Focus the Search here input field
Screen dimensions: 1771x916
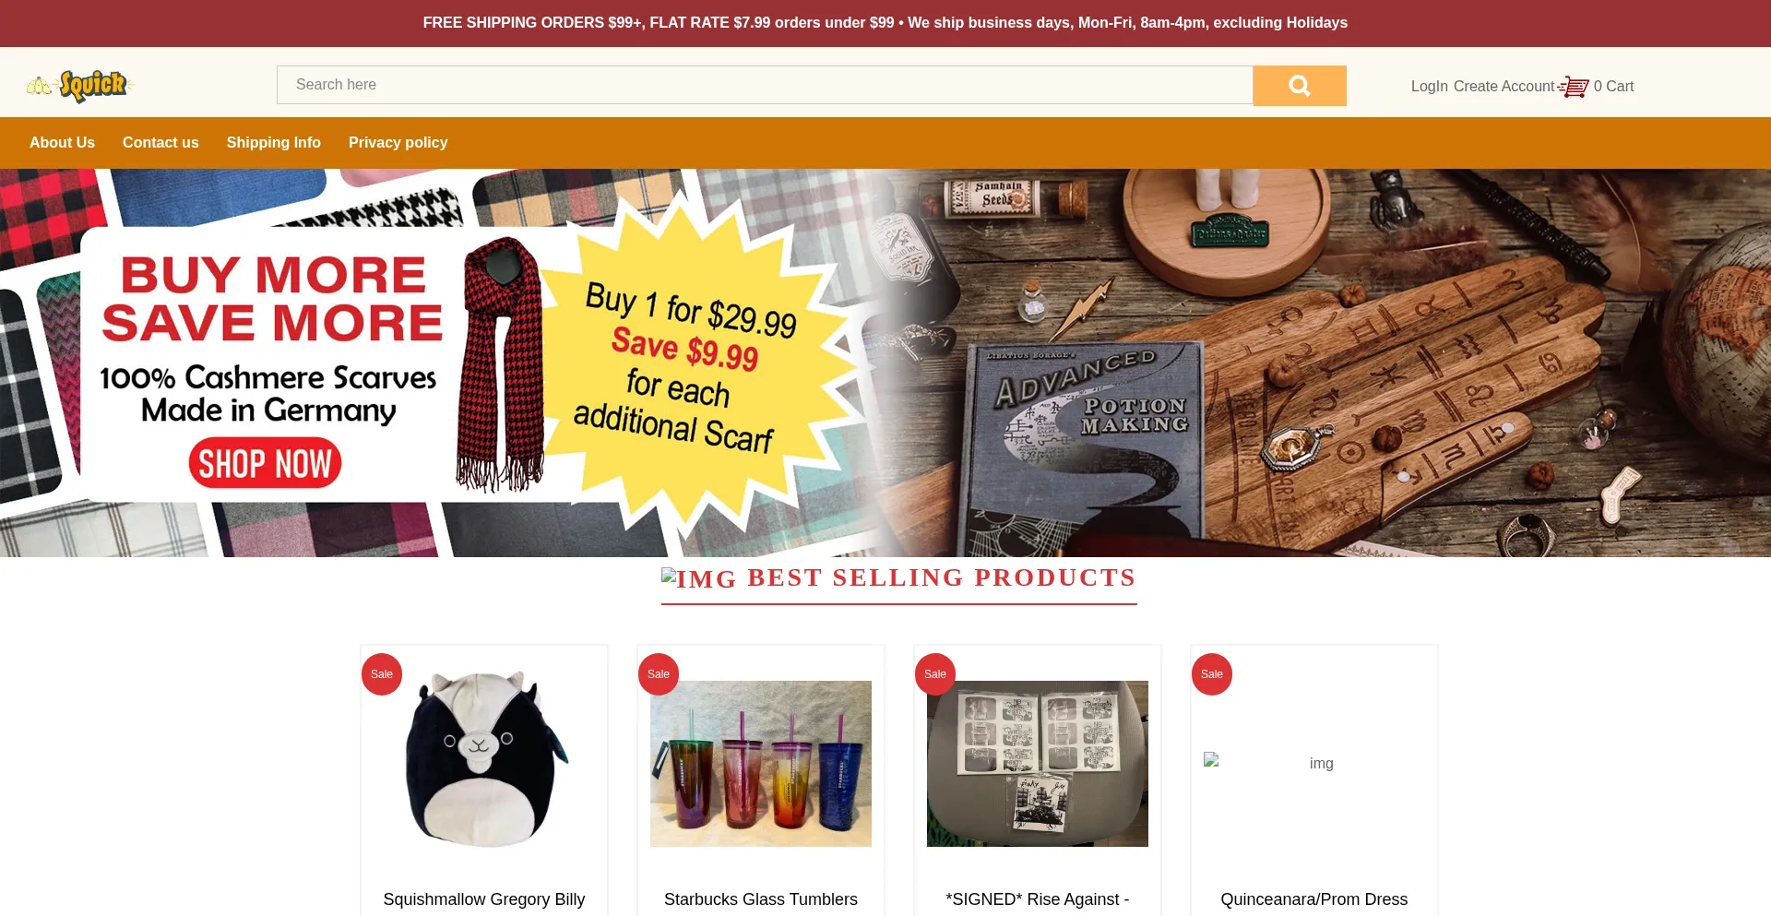(x=765, y=85)
